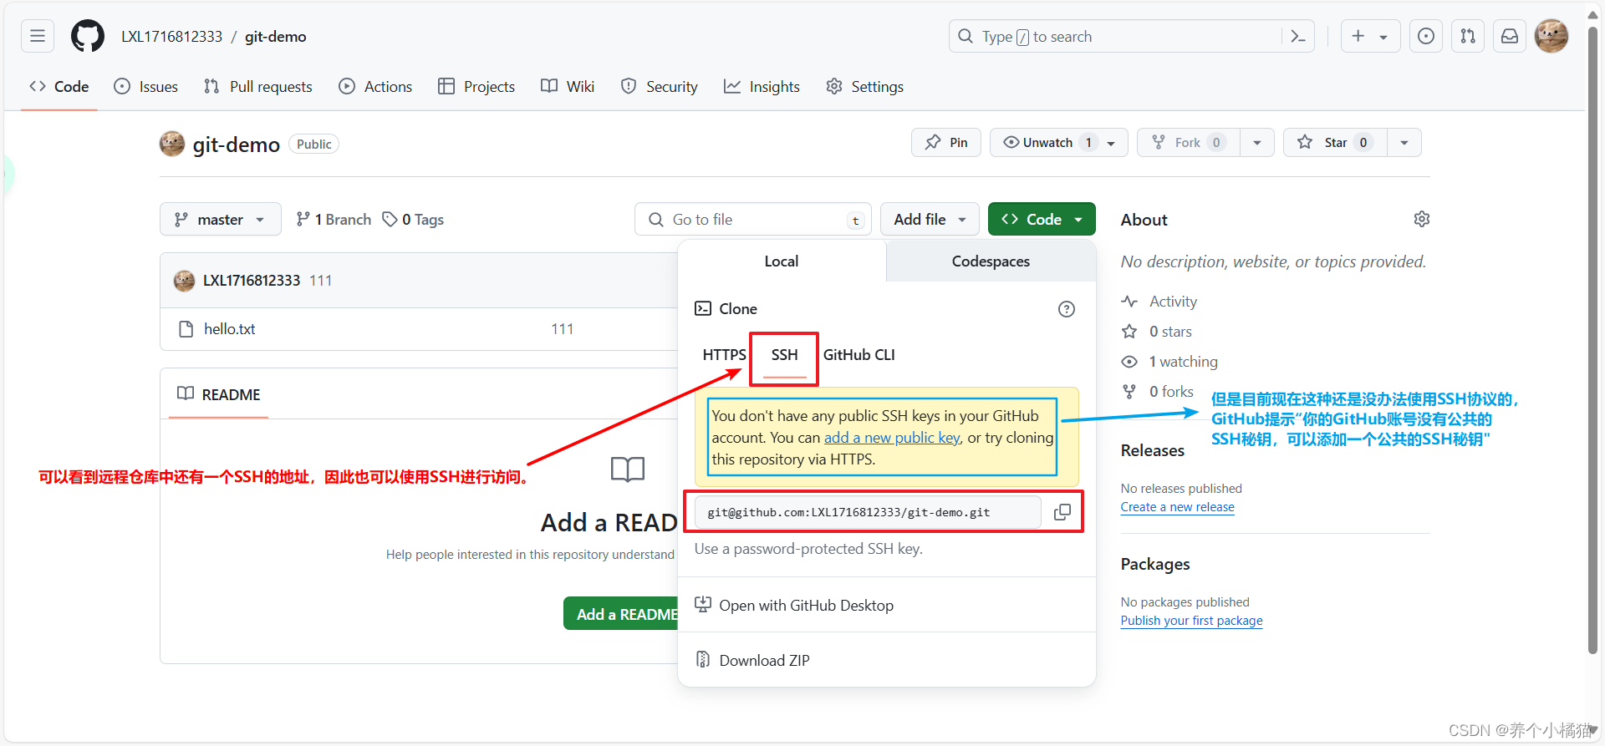
Task: Click the SSH clone URL field
Action: [868, 512]
